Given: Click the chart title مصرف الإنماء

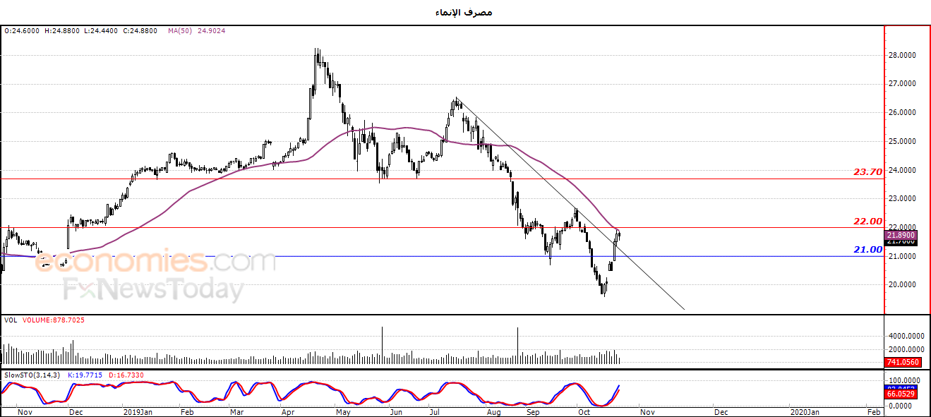Looking at the screenshot, I should tap(465, 12).
